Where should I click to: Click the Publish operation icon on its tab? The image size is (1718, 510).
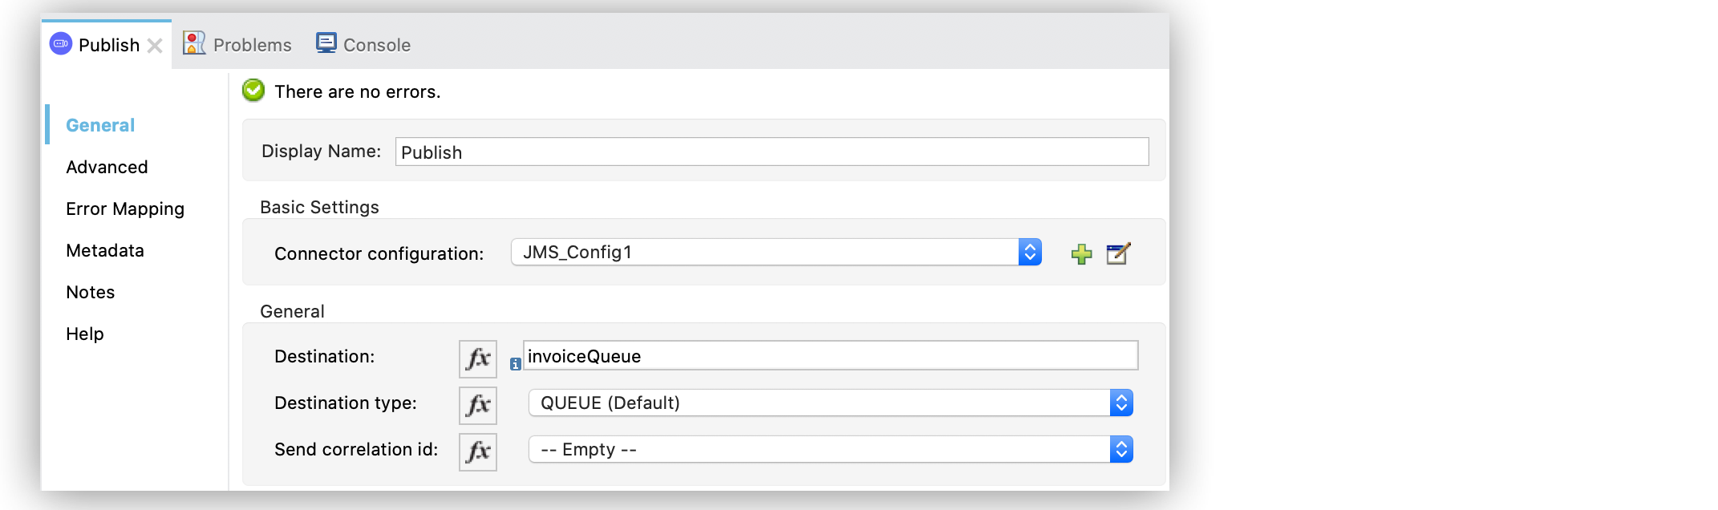pos(59,44)
